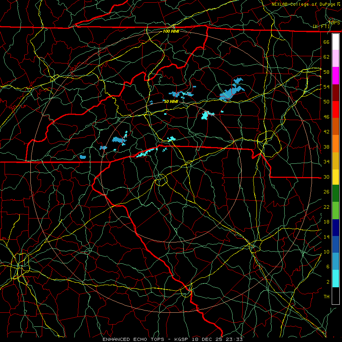Click the light green legend color band
Viewport: 342px width, 342px height.
(336, 210)
